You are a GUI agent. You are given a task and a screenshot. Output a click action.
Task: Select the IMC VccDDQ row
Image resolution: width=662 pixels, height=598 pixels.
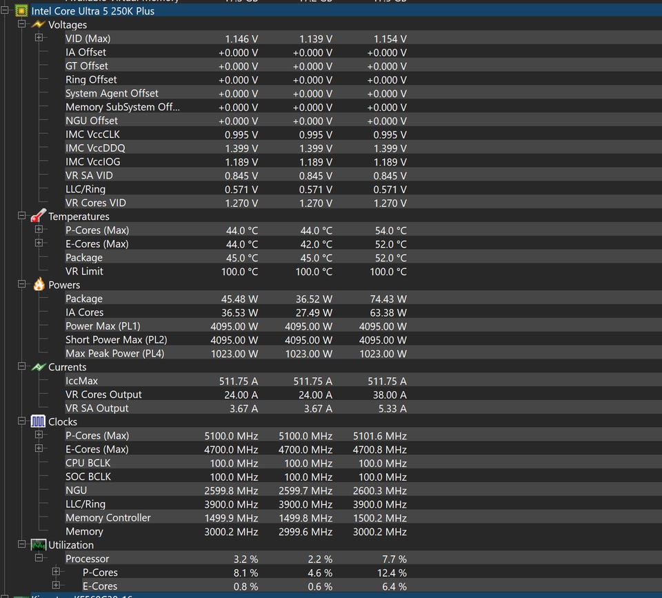coord(363,148)
